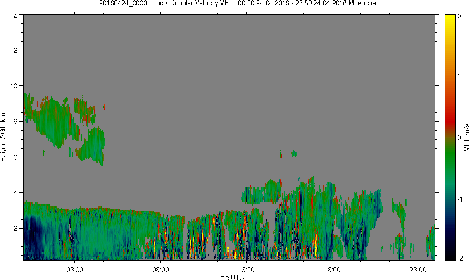Select the 18:00 time tick label
Screen dimensions: 469x280
[332, 270]
